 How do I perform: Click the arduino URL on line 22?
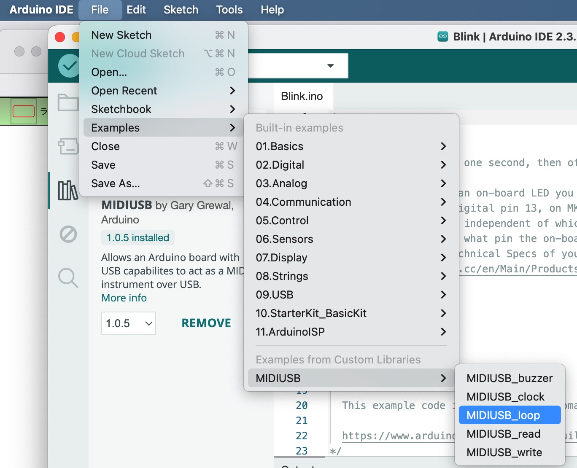[x=398, y=436]
